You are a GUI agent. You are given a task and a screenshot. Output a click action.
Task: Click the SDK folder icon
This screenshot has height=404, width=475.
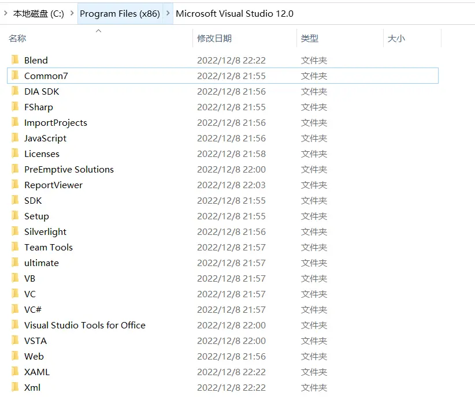(x=15, y=200)
